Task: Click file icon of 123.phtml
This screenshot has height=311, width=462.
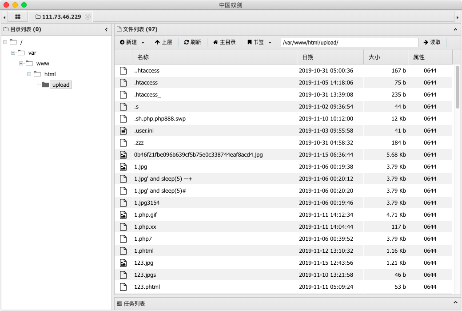Action: pyautogui.click(x=123, y=287)
